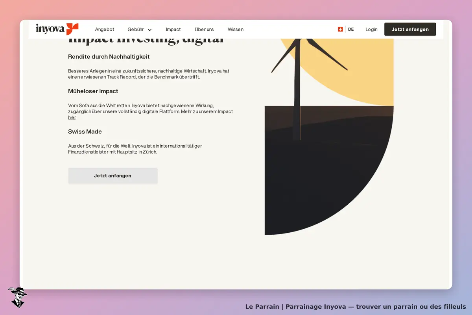Click the wind turbine illustration
The image size is (472, 315).
pos(329,137)
